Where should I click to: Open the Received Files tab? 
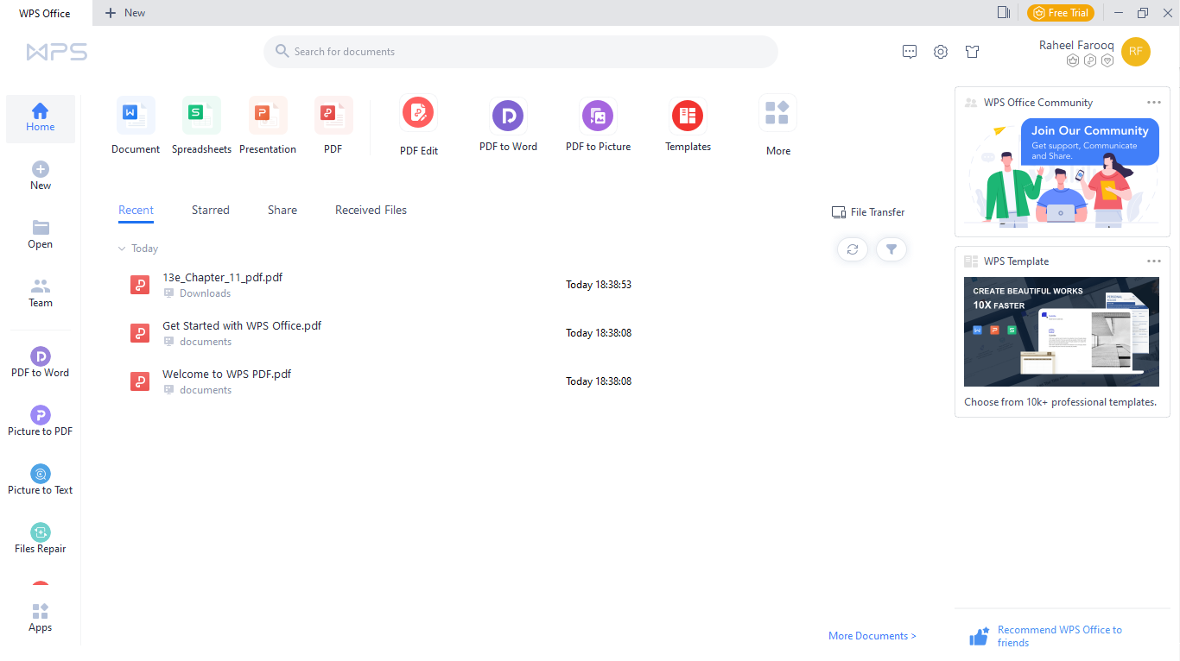coord(371,210)
